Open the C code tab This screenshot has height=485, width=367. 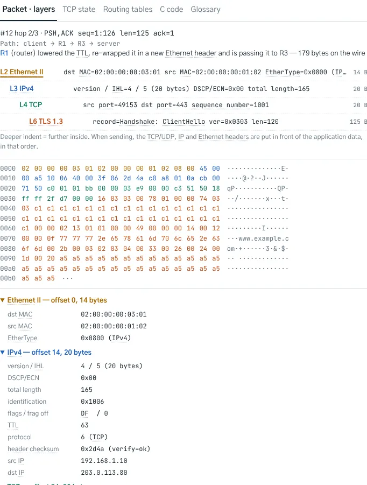pos(171,9)
